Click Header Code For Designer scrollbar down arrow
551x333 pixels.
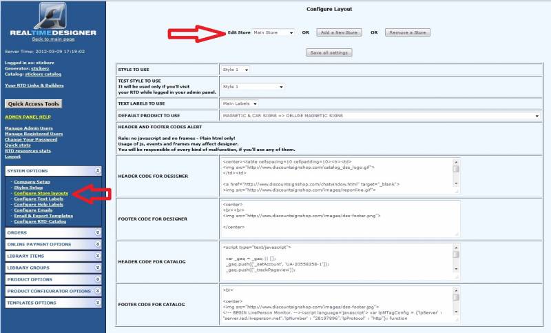pos(456,183)
